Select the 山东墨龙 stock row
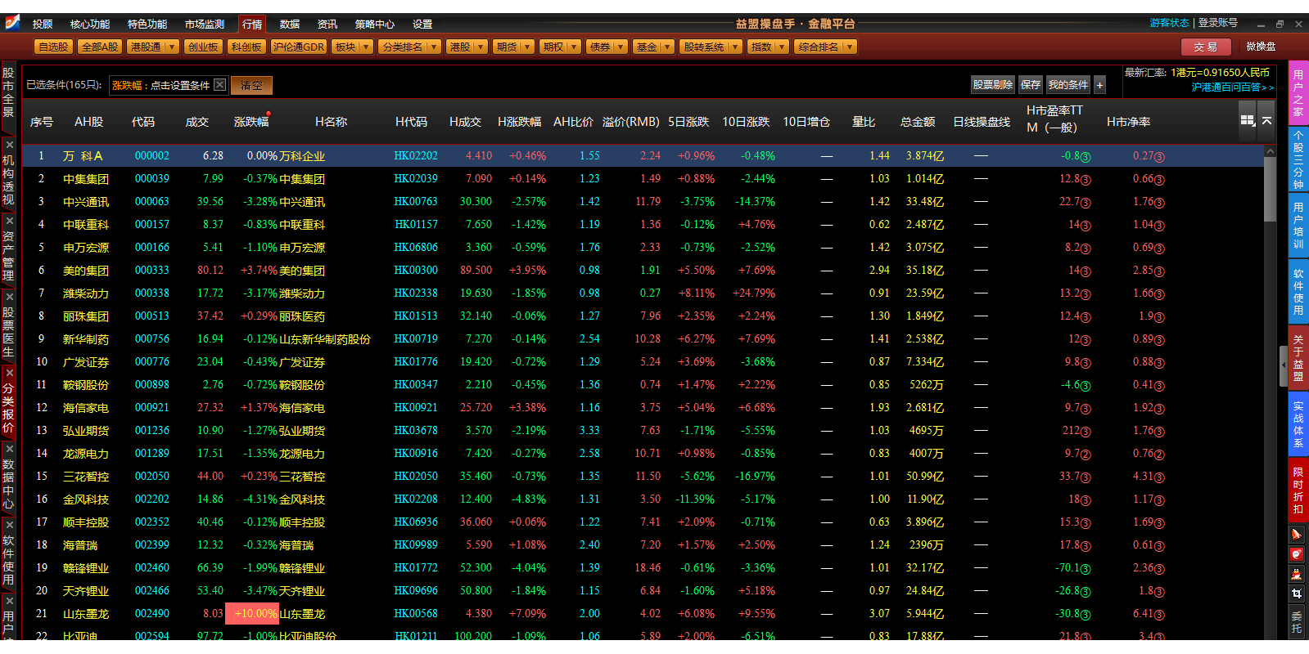The image size is (1309, 654). coord(86,614)
